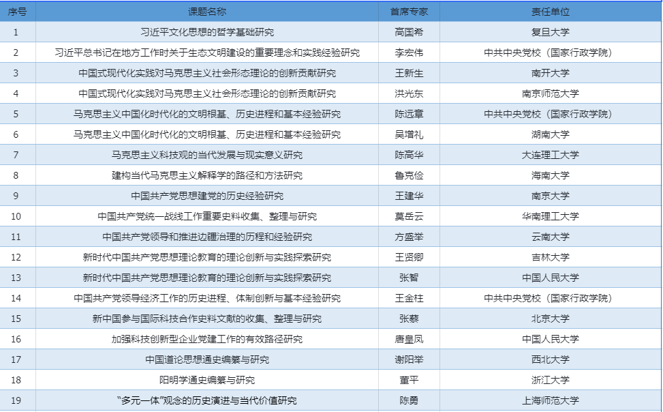663x412 pixels.
Task: Click row number 19
Action: tap(16, 400)
